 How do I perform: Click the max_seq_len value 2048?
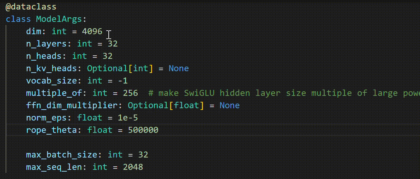pyautogui.click(x=133, y=167)
